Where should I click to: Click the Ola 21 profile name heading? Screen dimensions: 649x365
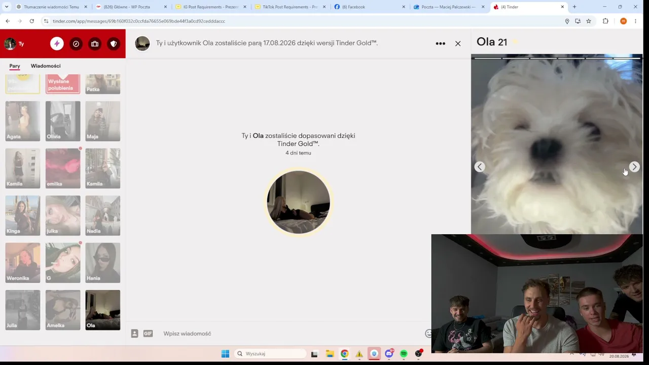pyautogui.click(x=492, y=42)
